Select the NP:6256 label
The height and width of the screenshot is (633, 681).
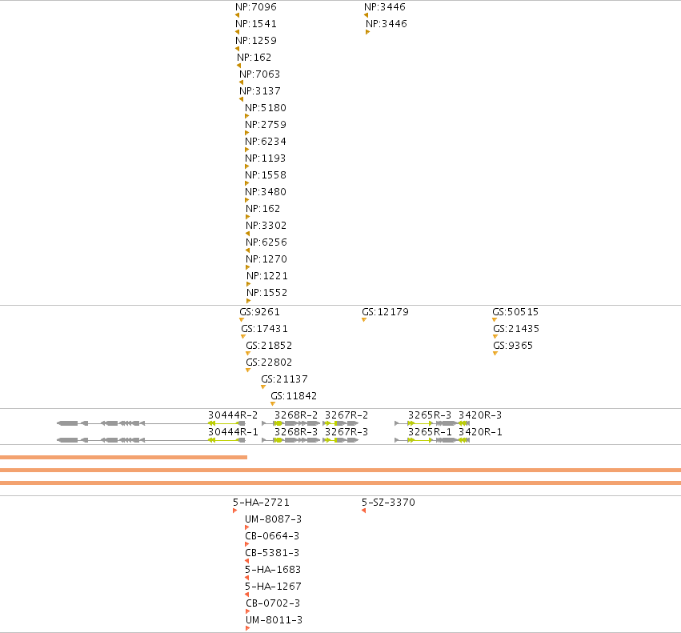pos(266,242)
